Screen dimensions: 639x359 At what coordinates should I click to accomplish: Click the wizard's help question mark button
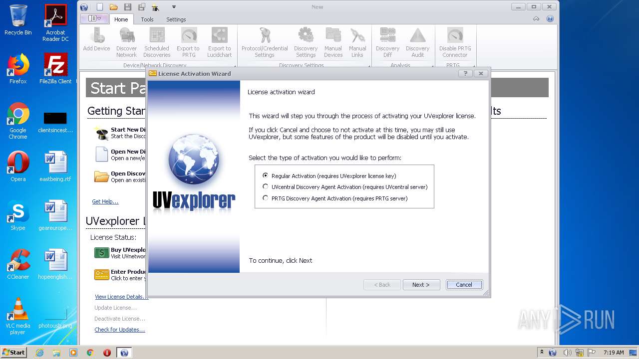pos(465,73)
